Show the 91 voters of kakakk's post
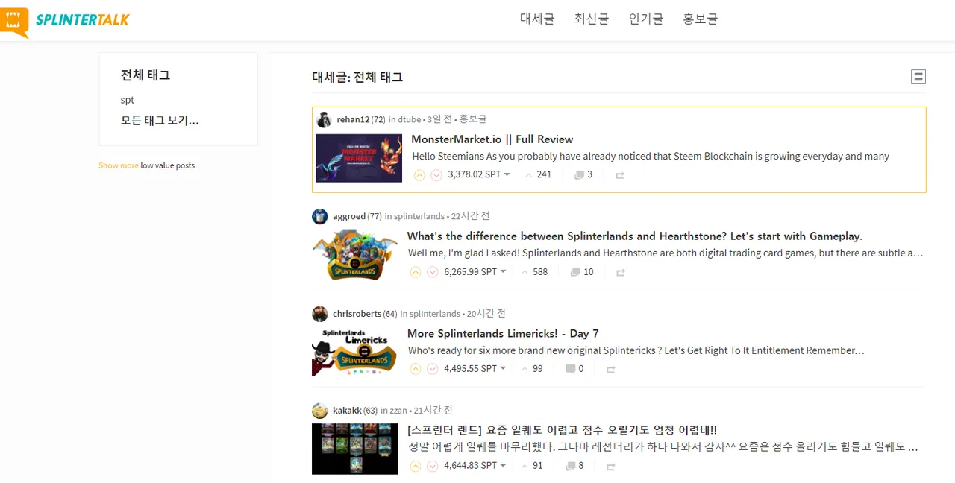The width and height of the screenshot is (955, 483). point(532,466)
